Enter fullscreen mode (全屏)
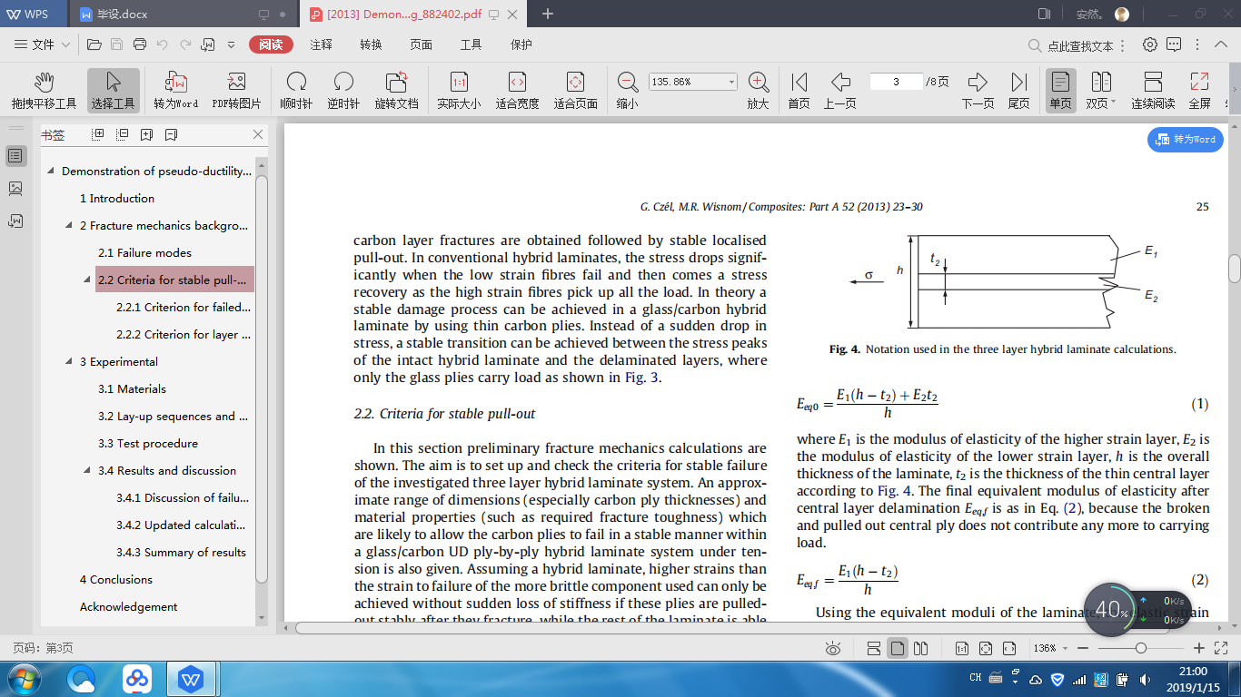The image size is (1241, 697). pos(1199,90)
